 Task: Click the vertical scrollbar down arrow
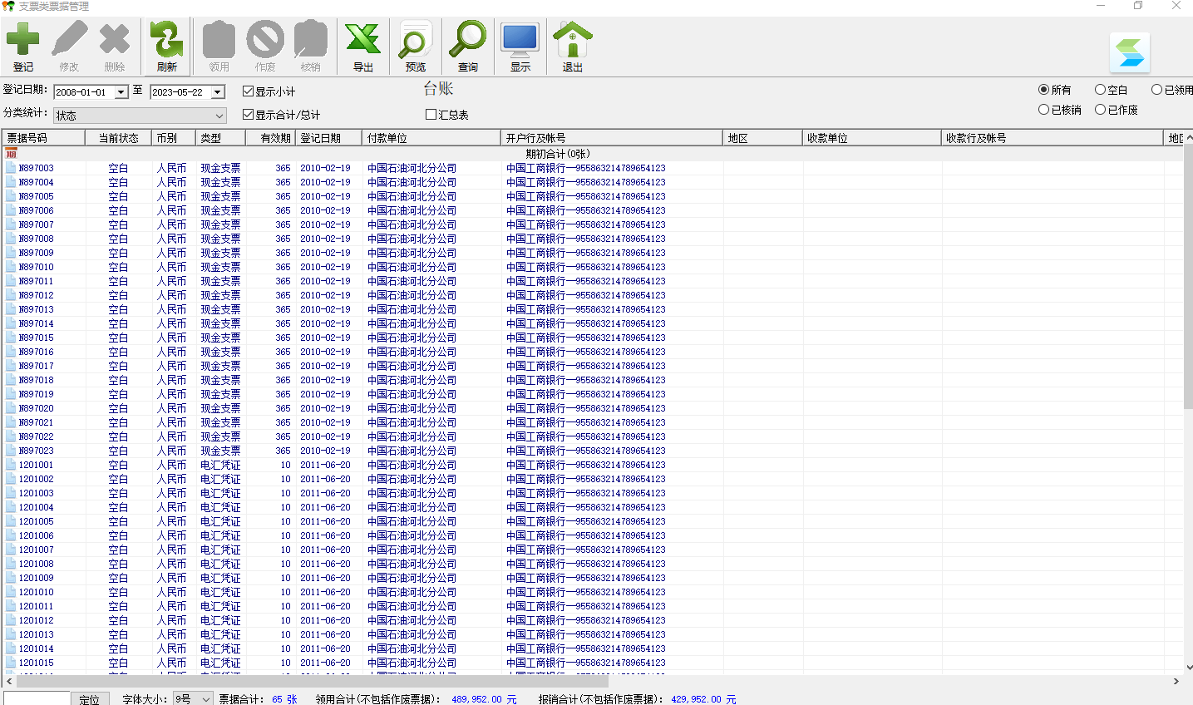click(1187, 667)
